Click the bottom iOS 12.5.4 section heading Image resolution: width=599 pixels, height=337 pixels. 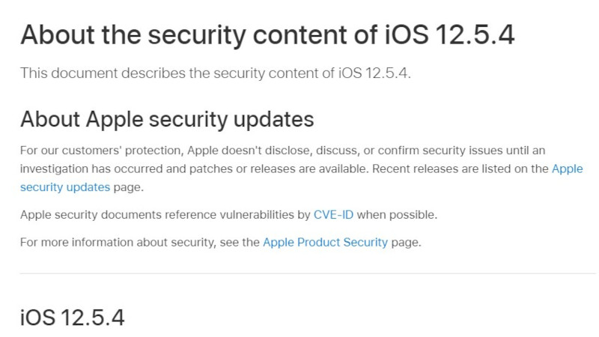[x=72, y=318]
